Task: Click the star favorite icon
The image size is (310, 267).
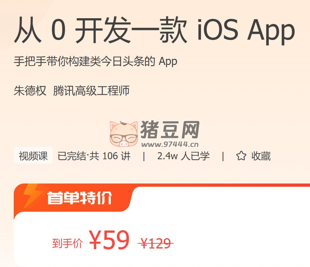Action: 241,156
